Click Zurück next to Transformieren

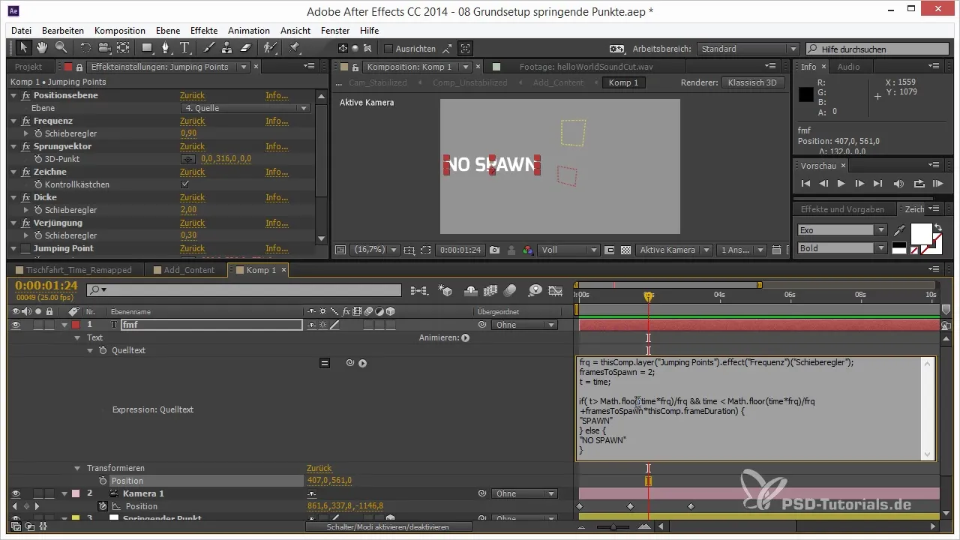[319, 468]
